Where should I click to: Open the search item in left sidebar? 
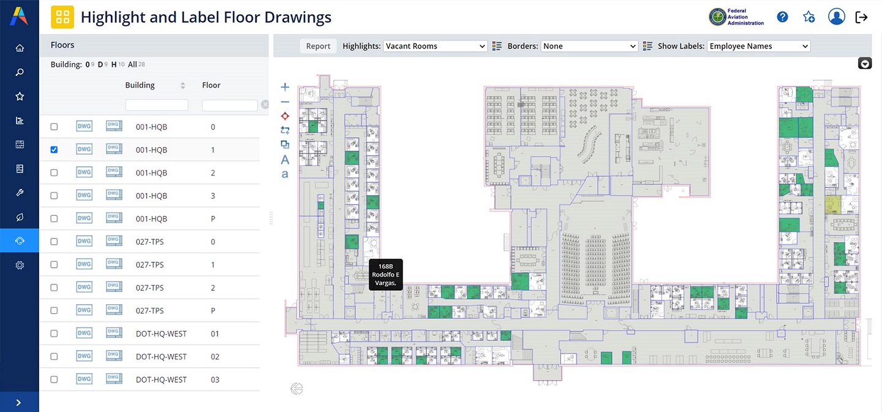click(20, 72)
